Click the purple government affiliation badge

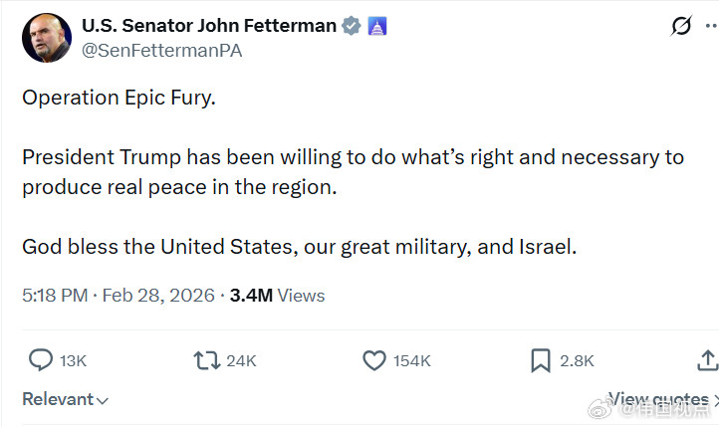click(x=376, y=26)
